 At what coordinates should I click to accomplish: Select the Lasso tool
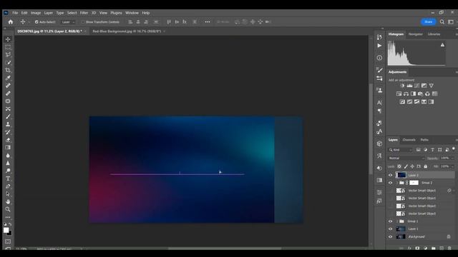pyautogui.click(x=8, y=55)
